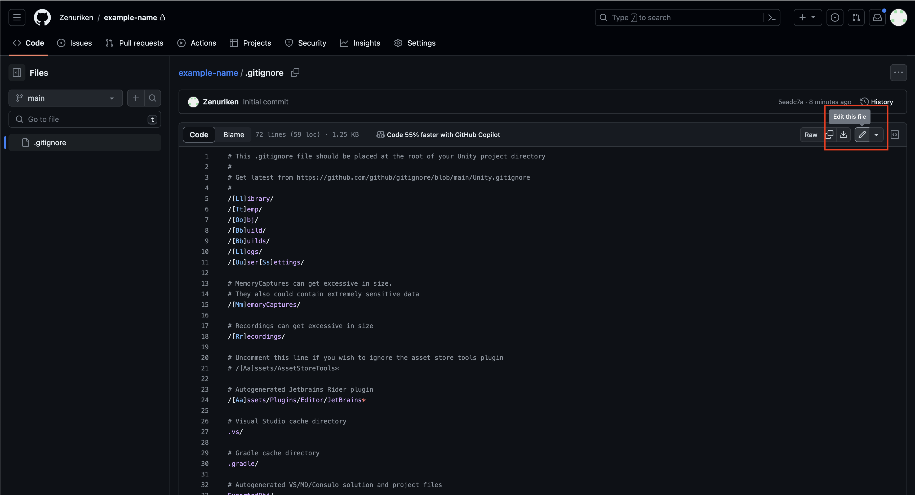Open commit 5eadc7a
The height and width of the screenshot is (495, 915).
pyautogui.click(x=790, y=102)
